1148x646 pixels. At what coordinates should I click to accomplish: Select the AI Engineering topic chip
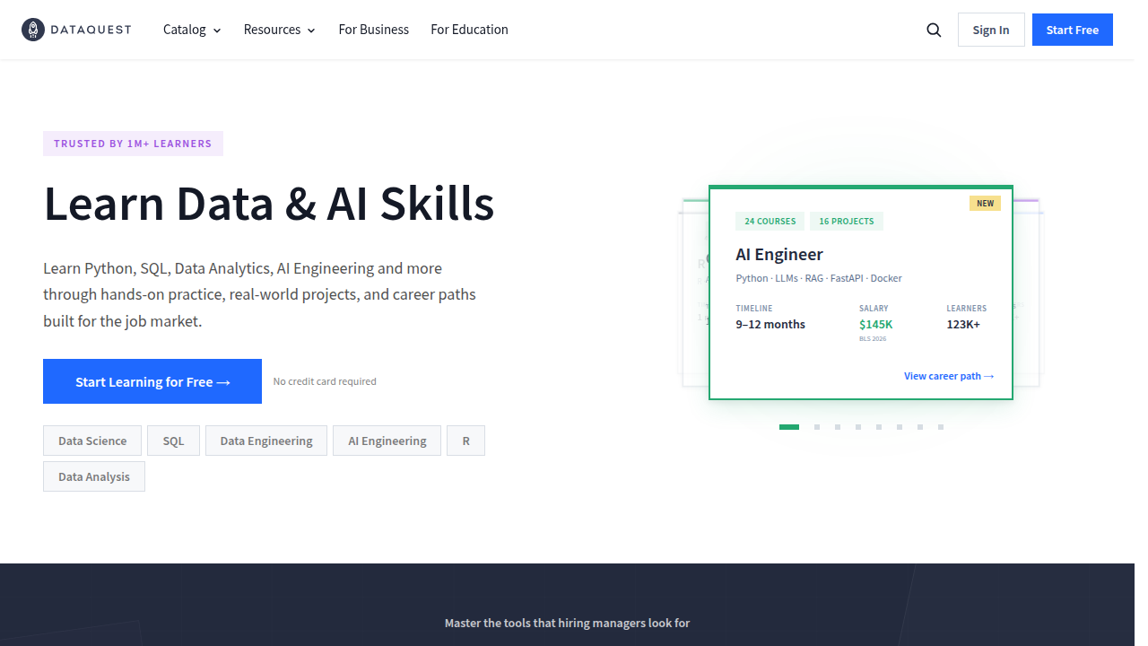pos(387,441)
